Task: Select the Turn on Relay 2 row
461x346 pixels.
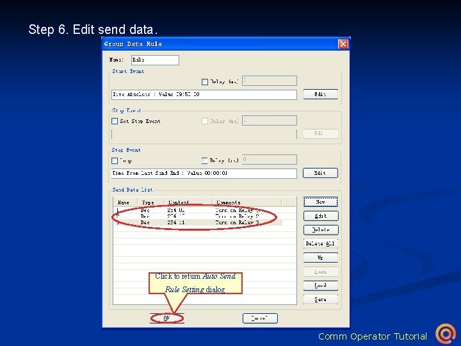Action: coord(198,217)
